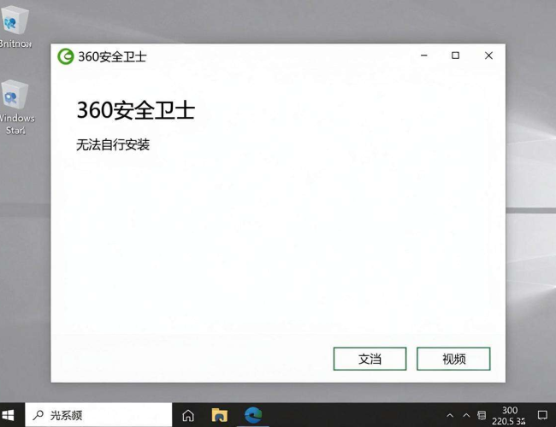Open the Windows Start menu
556x427 pixels.
tap(9, 415)
